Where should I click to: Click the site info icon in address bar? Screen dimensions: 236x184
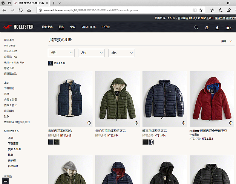click(40, 10)
